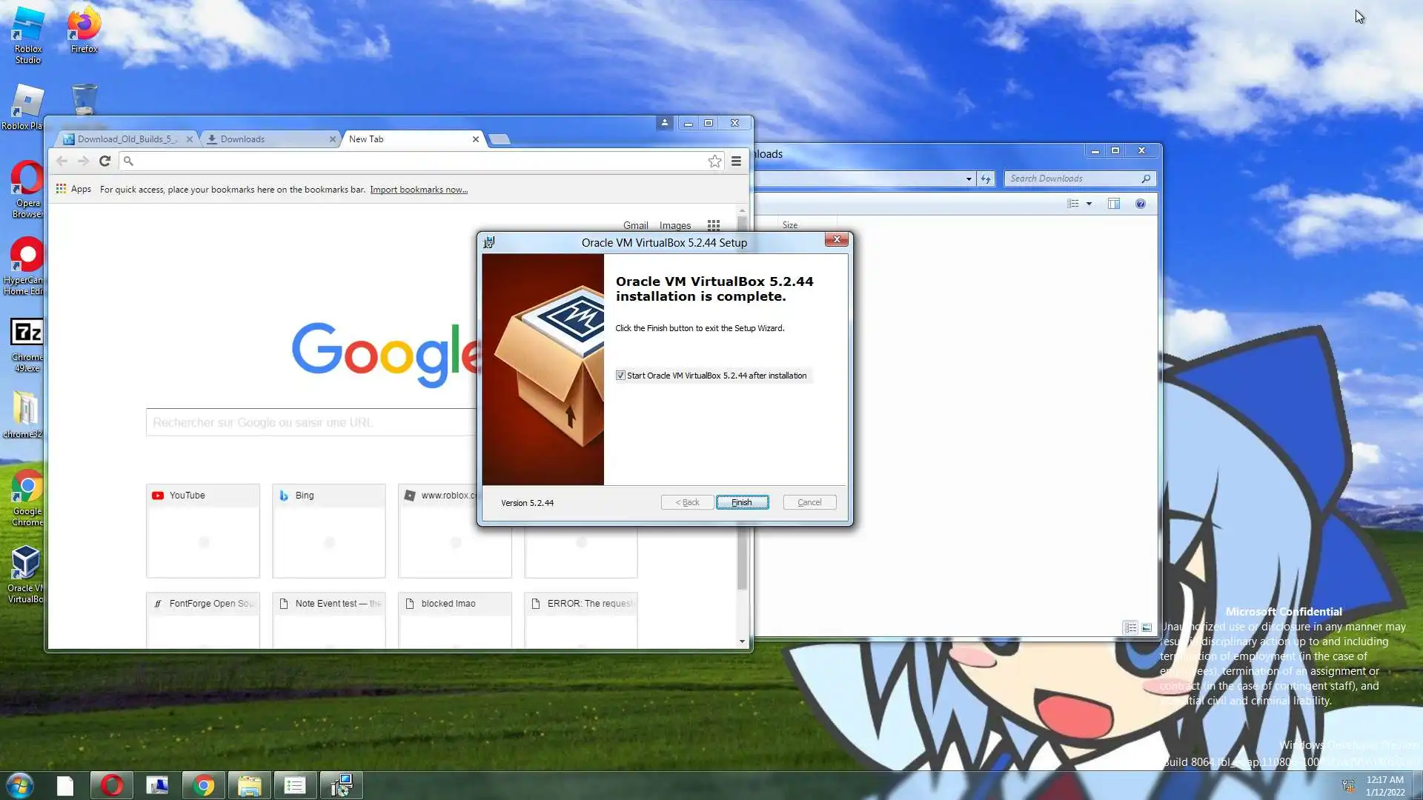Click Finish to exit VirtualBox setup
Screen dimensions: 1423x800
(x=742, y=502)
